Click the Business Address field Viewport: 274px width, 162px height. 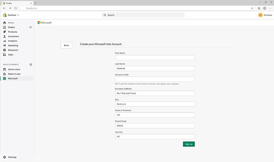click(155, 93)
